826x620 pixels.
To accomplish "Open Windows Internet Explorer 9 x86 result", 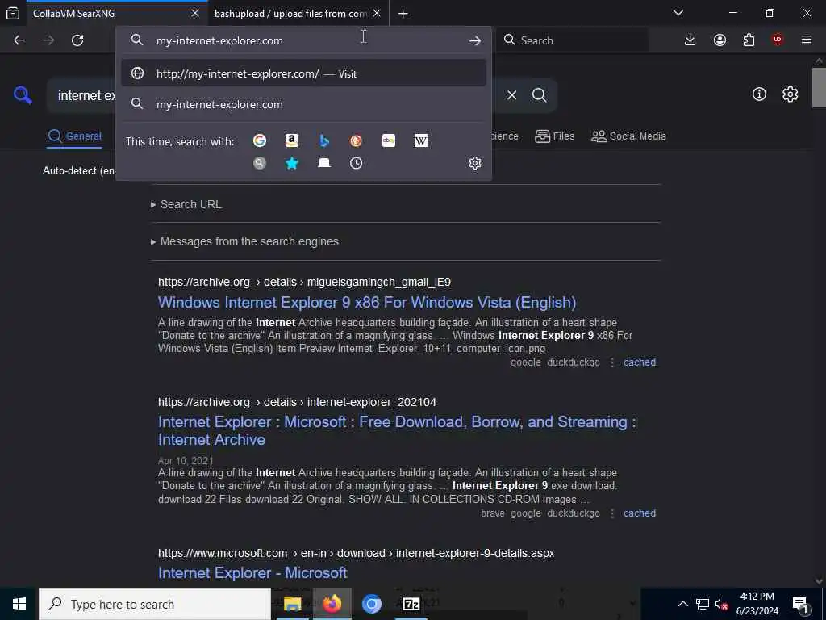I will click(367, 302).
